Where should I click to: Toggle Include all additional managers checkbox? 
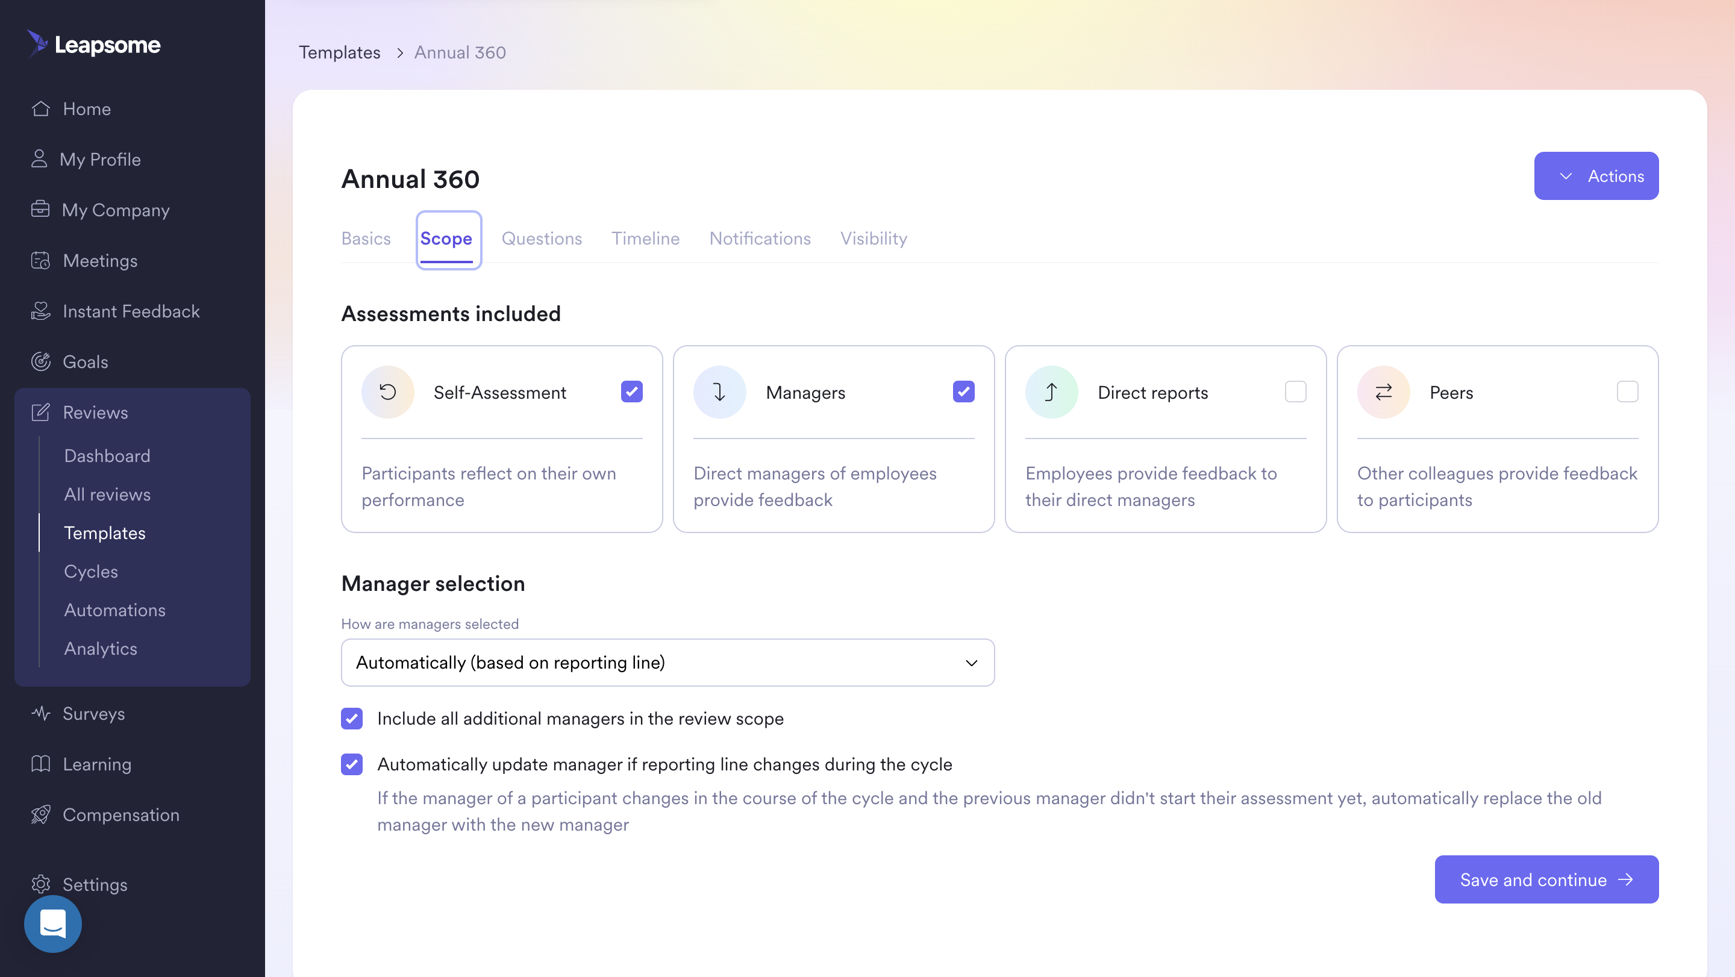[x=352, y=719]
